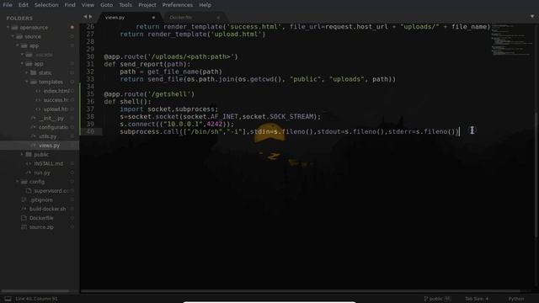Go to previous tab with left arrow
The width and height of the screenshot is (539, 303).
click(85, 17)
